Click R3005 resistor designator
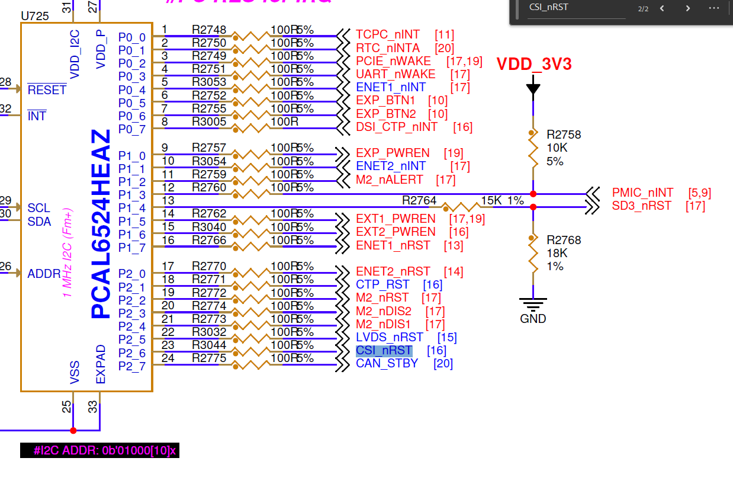The width and height of the screenshot is (733, 477). coord(209,121)
